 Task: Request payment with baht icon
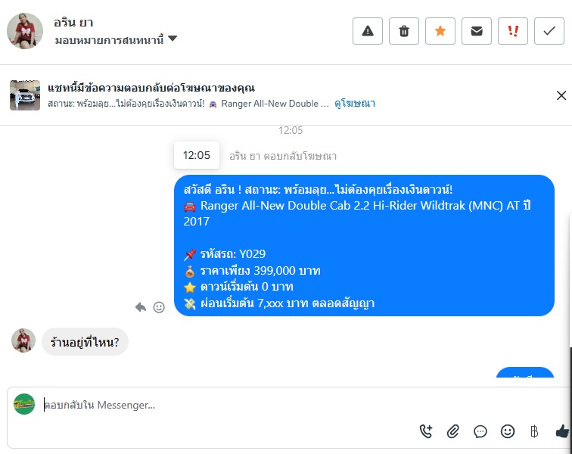tap(534, 431)
